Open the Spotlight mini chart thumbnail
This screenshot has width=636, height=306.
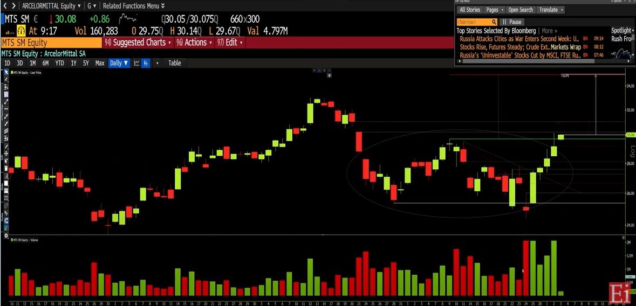coord(621,52)
